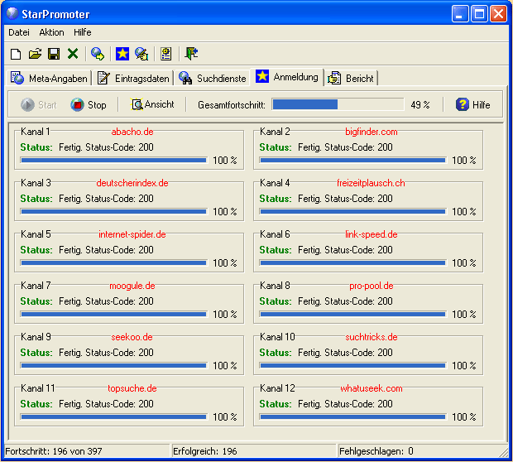Open the Aktion menu
This screenshot has height=462, width=513.
(51, 32)
